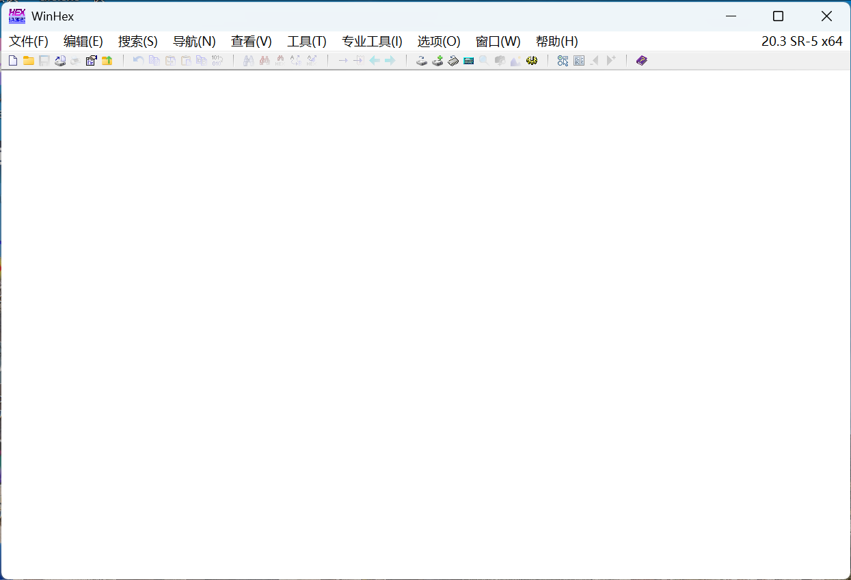Click the Forward right arrow icon
The height and width of the screenshot is (580, 851).
coord(390,61)
